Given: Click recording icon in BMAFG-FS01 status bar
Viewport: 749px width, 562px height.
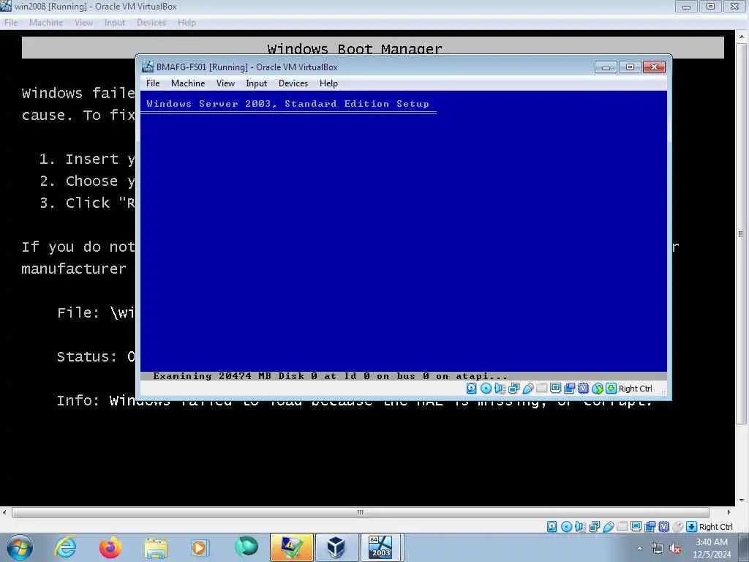Looking at the screenshot, I should (569, 389).
